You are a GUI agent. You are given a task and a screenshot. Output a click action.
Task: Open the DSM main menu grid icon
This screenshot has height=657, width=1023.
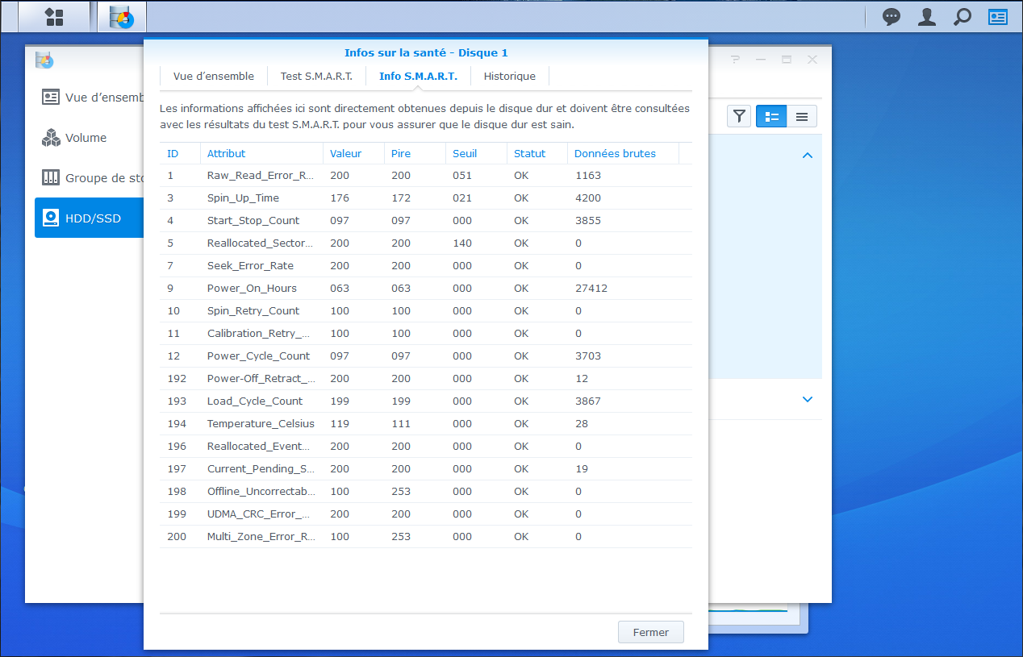pyautogui.click(x=54, y=17)
